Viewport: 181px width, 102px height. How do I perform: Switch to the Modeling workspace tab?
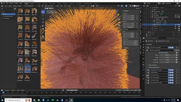[x=32, y=4]
